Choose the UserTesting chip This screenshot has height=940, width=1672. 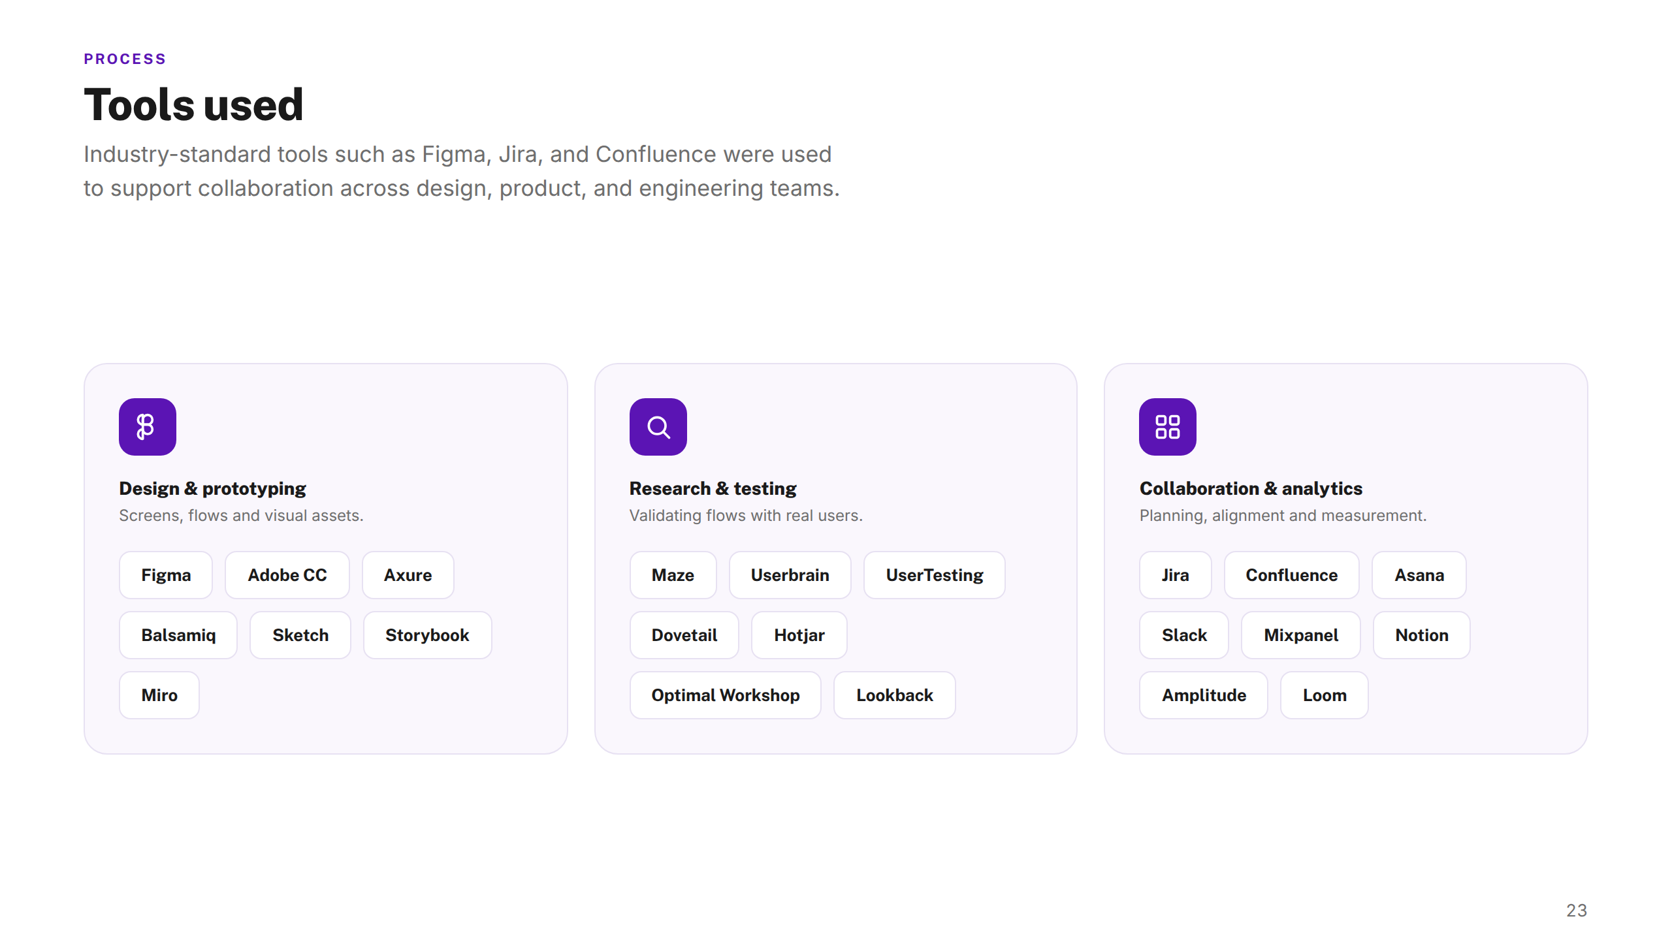click(x=935, y=575)
